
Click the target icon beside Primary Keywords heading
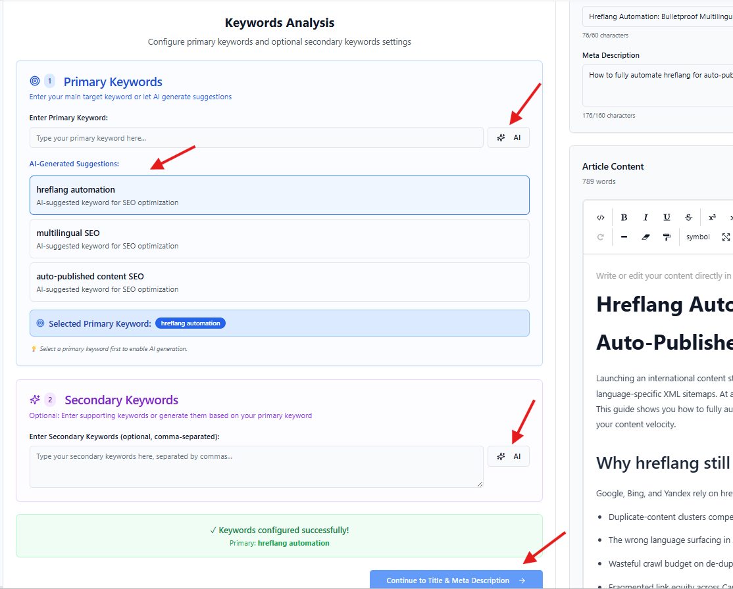click(35, 81)
